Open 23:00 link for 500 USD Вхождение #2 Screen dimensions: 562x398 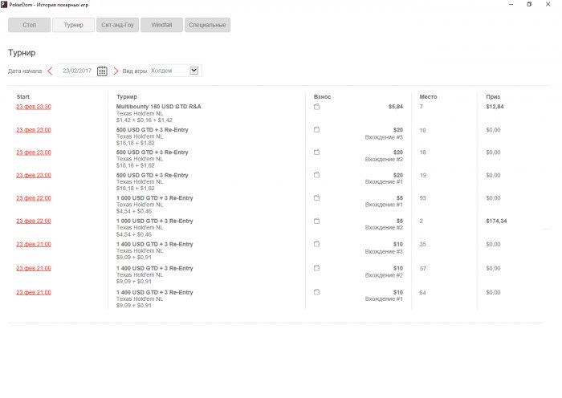pos(34,152)
